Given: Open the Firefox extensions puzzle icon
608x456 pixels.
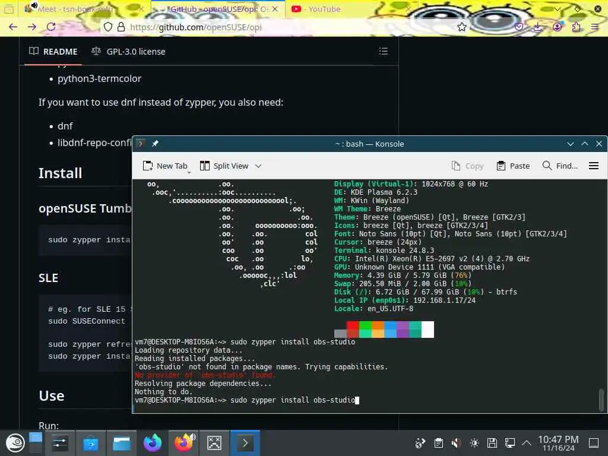Looking at the screenshot, I should point(576,27).
